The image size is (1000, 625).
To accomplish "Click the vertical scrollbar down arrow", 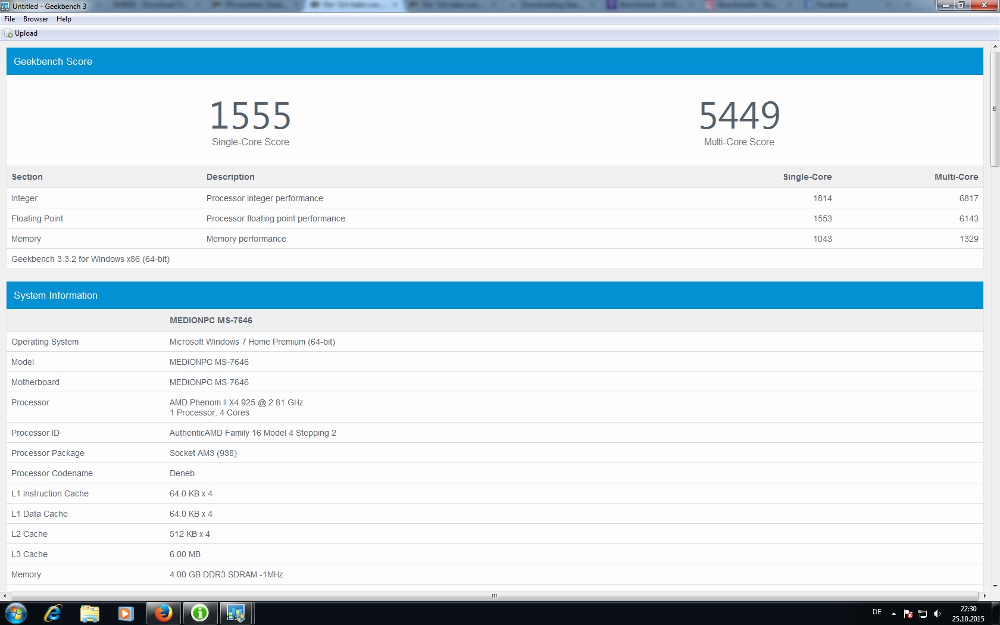I will 995,586.
